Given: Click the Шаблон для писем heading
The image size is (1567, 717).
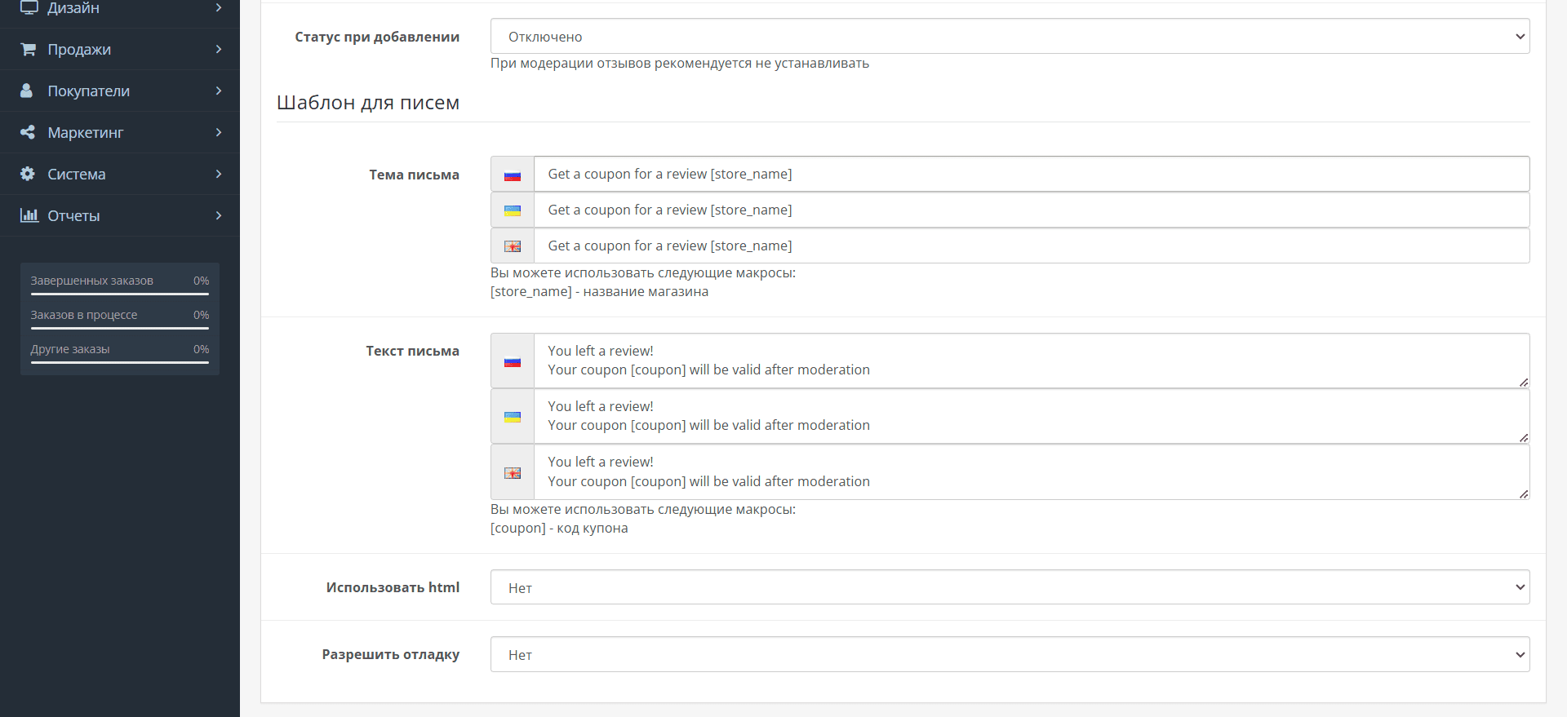Looking at the screenshot, I should 368,103.
